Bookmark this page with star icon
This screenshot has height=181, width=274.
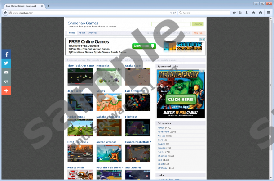pyautogui.click(x=234, y=13)
